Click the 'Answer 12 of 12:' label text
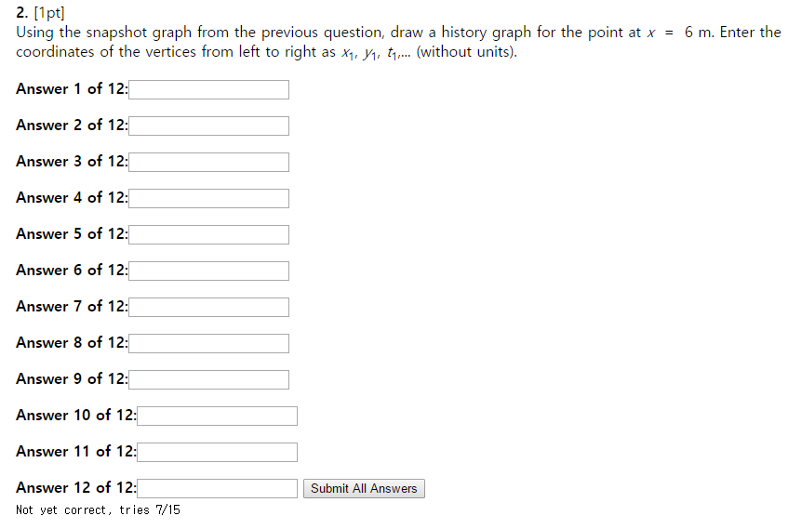The width and height of the screenshot is (788, 529). 75,488
